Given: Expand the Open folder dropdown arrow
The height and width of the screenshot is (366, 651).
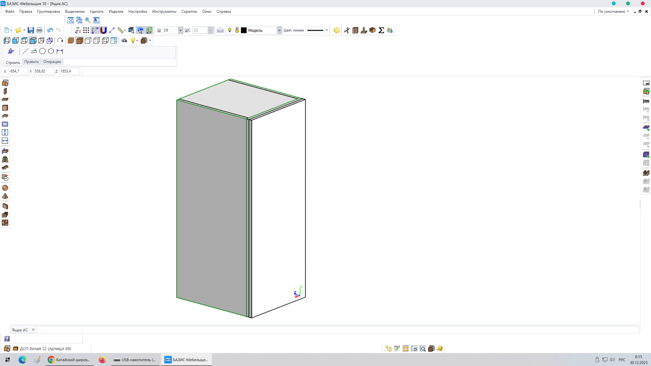Looking at the screenshot, I should (x=24, y=30).
